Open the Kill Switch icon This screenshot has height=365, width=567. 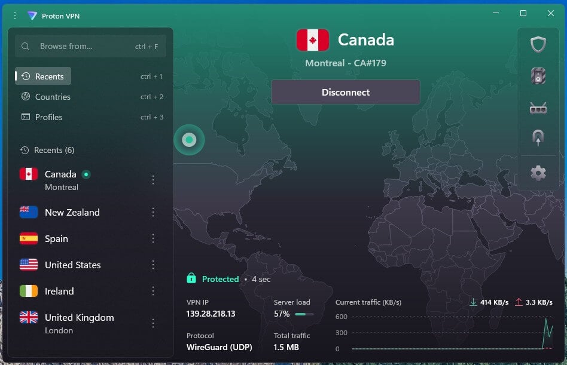(x=538, y=76)
